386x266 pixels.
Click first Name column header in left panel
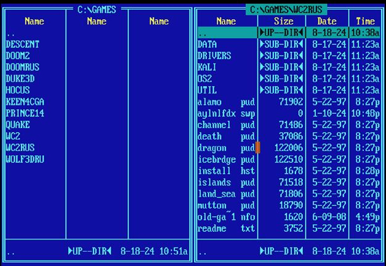34,21
